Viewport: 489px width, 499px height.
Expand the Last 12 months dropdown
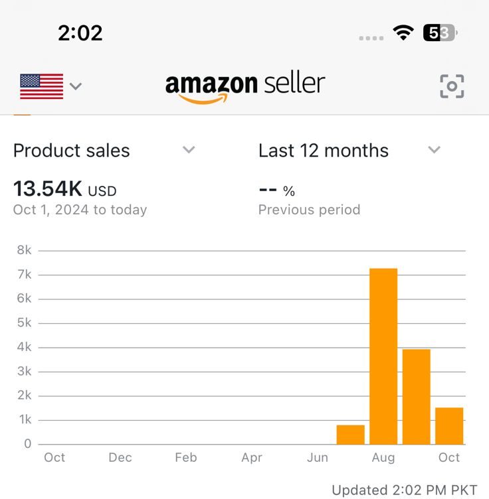(x=434, y=150)
